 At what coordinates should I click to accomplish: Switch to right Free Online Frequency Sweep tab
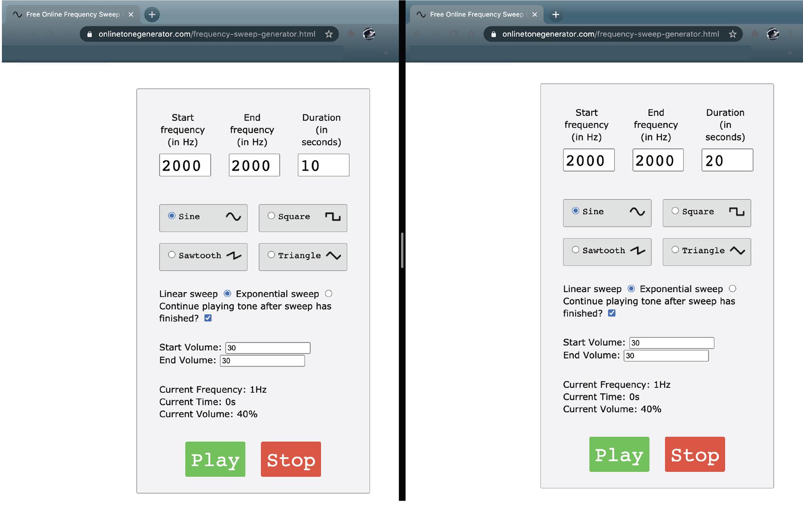(x=477, y=14)
